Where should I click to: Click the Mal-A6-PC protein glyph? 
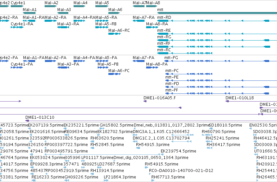point(115,74)
